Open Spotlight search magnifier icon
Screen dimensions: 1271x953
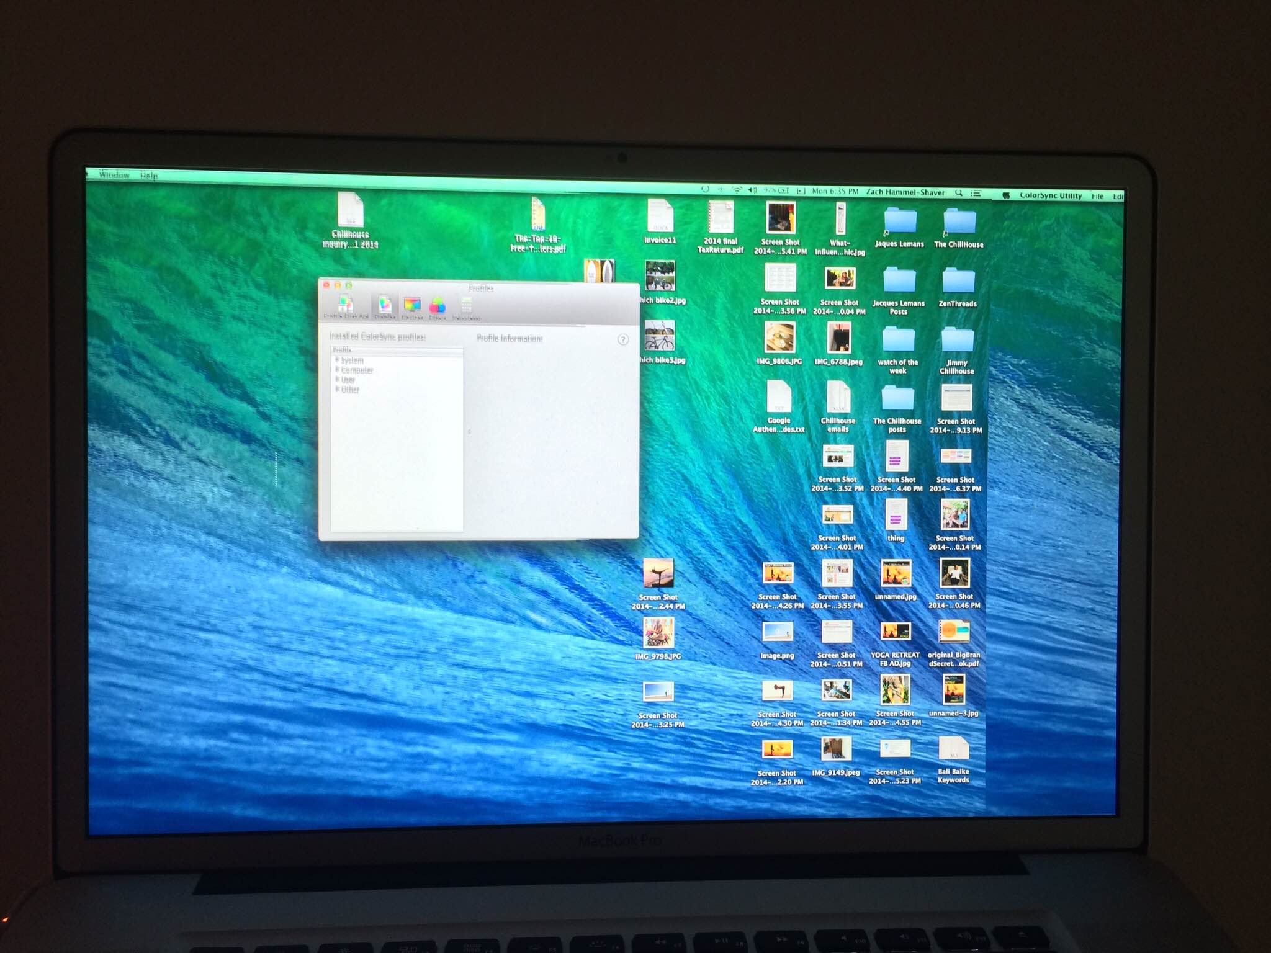[959, 193]
